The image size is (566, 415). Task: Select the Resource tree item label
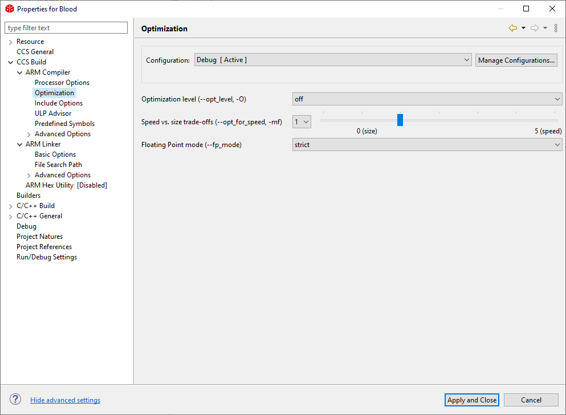[30, 42]
